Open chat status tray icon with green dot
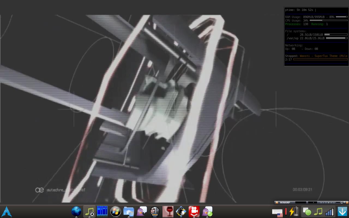This screenshot has height=218, width=349. point(307,211)
